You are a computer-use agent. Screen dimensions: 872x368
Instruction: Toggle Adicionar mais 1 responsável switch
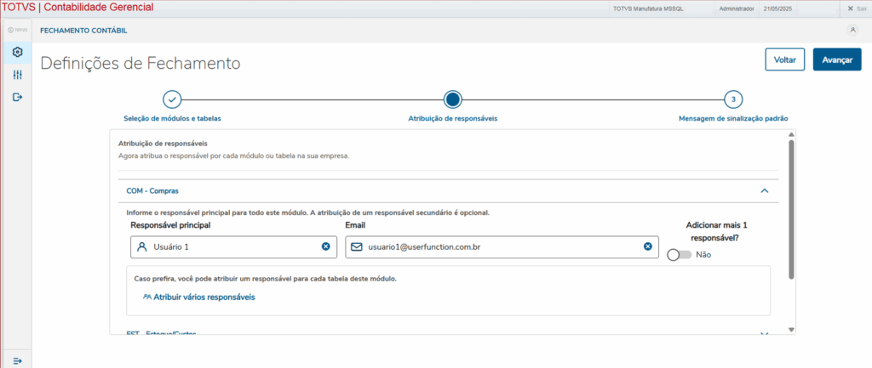pyautogui.click(x=679, y=255)
